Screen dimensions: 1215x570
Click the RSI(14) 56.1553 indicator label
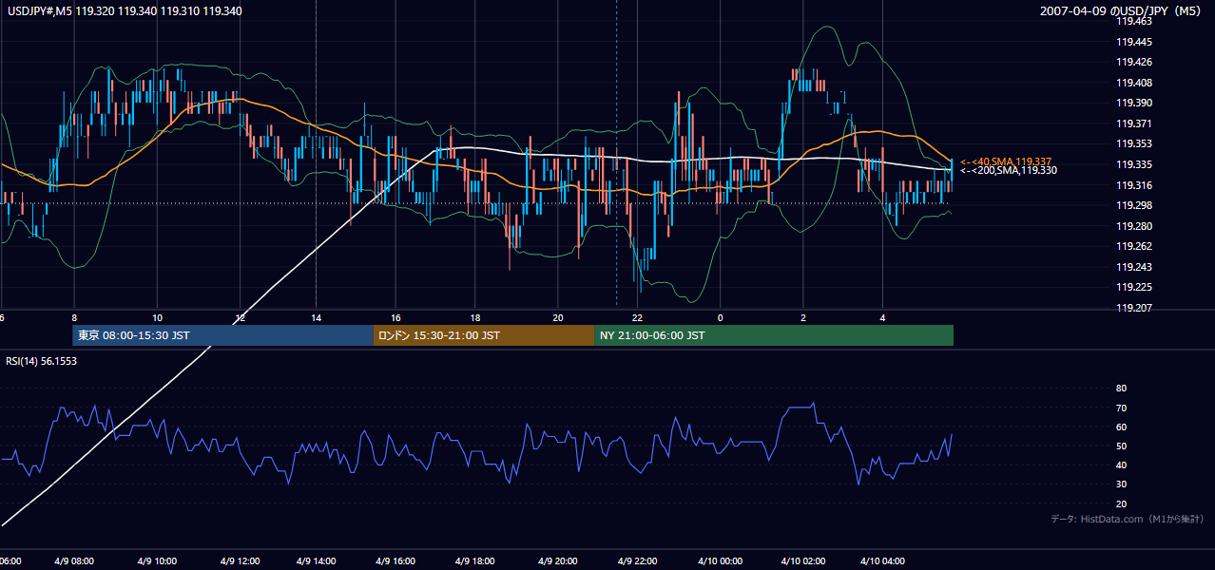42,360
